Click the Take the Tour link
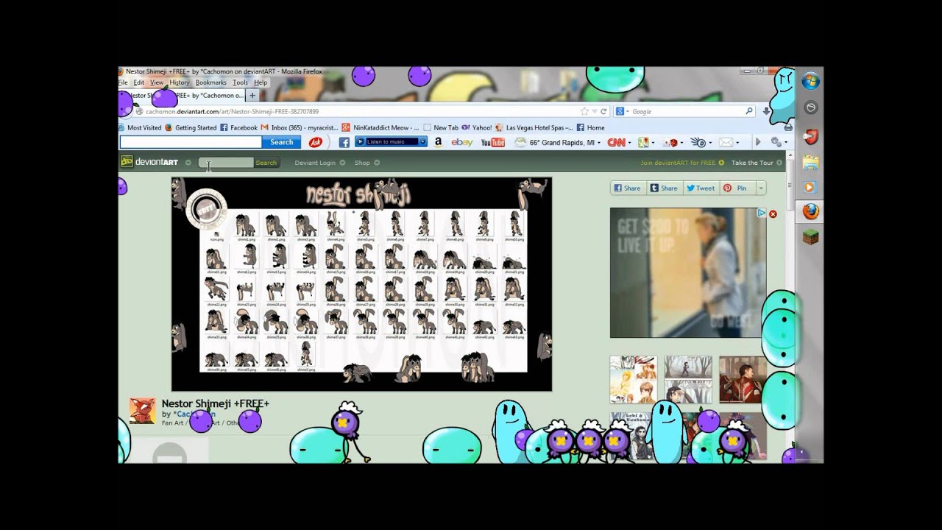Screen dimensions: 942x530 (757, 163)
